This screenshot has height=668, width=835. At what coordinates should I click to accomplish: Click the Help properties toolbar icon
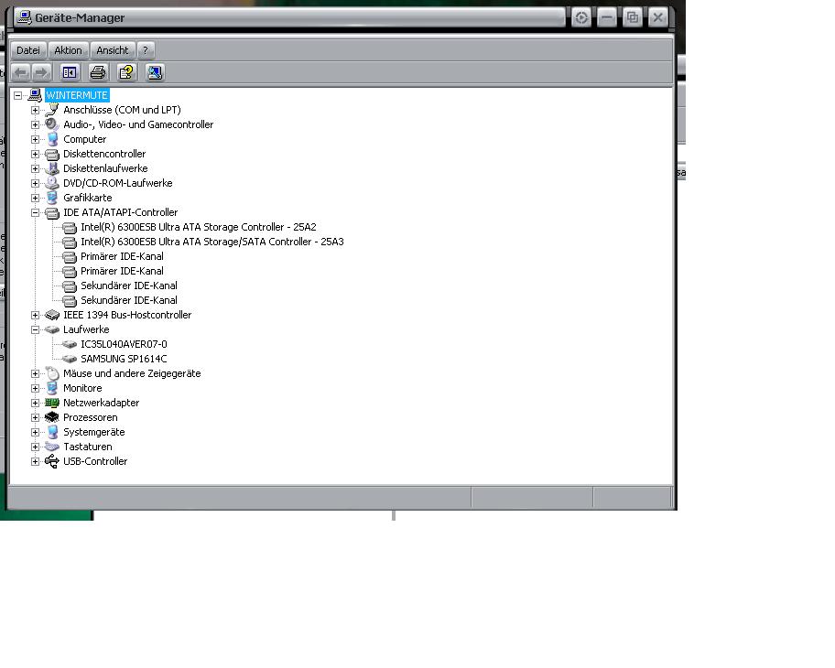click(126, 72)
